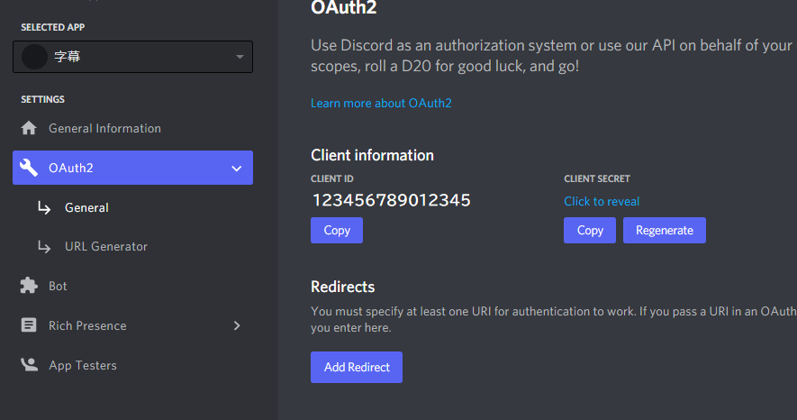797x420 pixels.
Task: Click the client ID number 123456789012345
Action: 392,200
